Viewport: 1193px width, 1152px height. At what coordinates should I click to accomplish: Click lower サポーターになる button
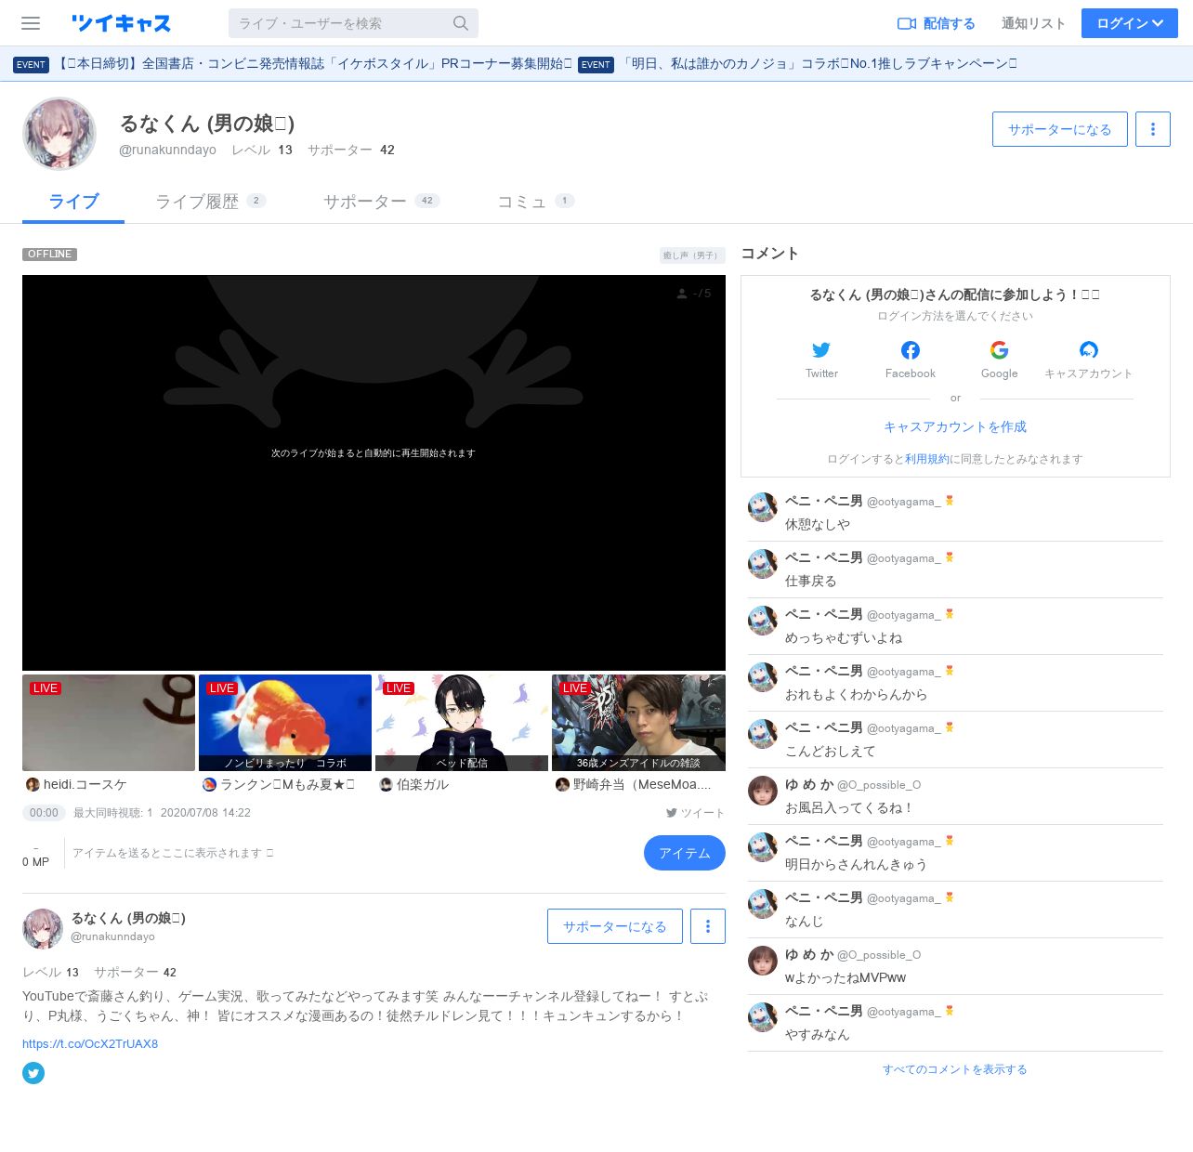[615, 926]
